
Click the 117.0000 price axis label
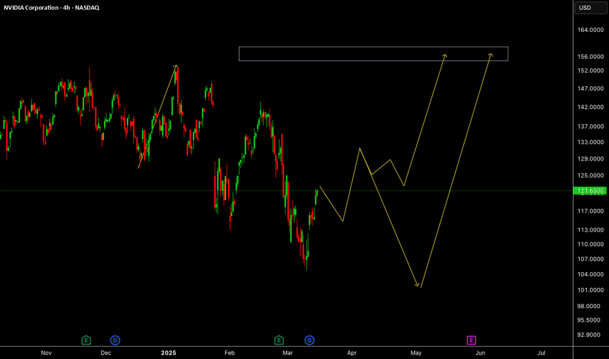coord(590,211)
